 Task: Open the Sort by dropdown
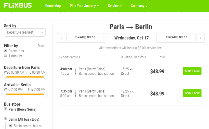pos(25,33)
